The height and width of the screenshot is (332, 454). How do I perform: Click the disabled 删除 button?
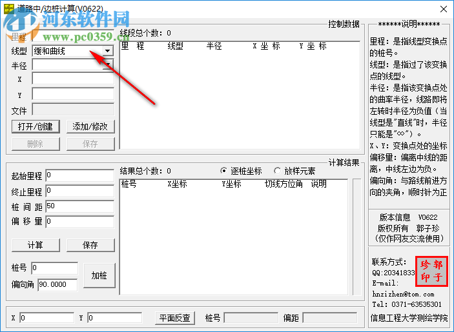tap(36, 144)
